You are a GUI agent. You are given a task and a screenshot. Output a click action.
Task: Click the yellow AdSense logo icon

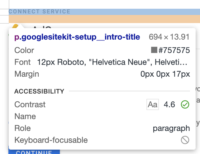[x=16, y=26]
